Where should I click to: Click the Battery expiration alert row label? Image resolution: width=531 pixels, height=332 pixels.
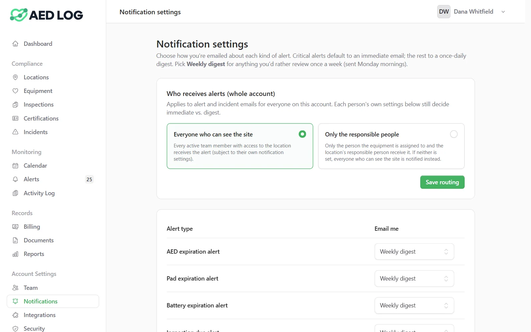pos(197,305)
